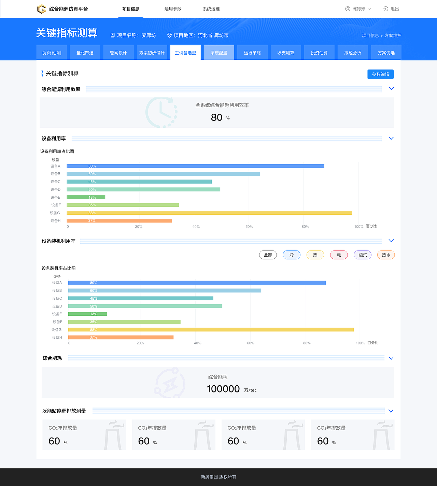This screenshot has width=437, height=486.
Task: Collapse the 设备利用率 section
Action: click(391, 138)
